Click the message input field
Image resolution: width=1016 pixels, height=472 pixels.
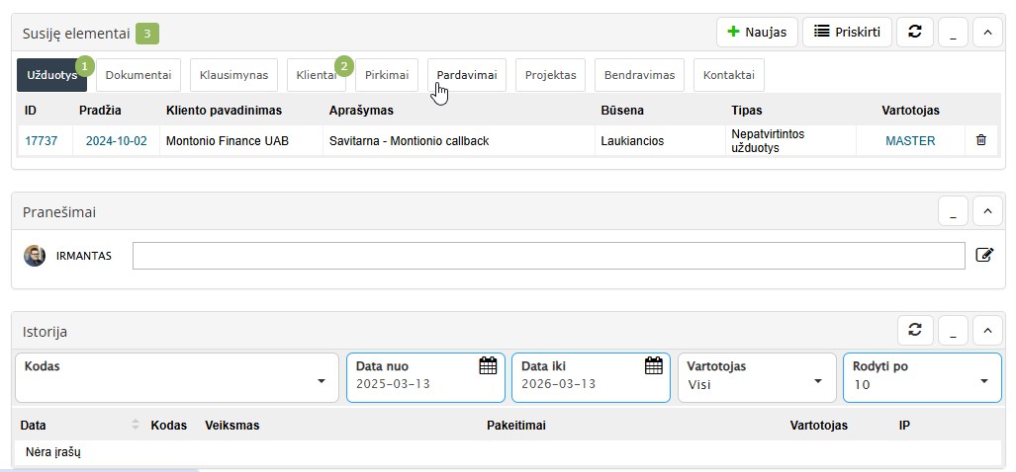tap(548, 256)
